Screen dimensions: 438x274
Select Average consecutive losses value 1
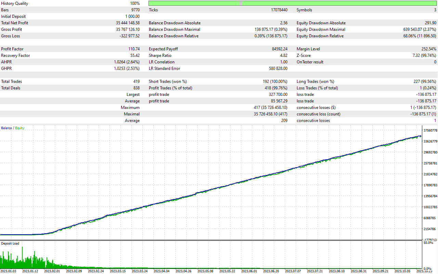pyautogui.click(x=435, y=121)
